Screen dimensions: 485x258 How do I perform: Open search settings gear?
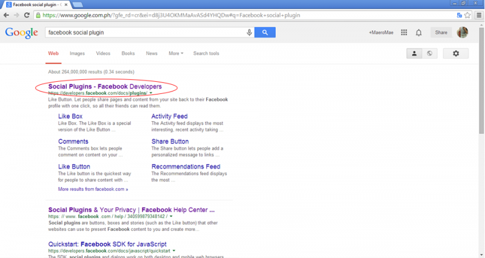click(456, 53)
